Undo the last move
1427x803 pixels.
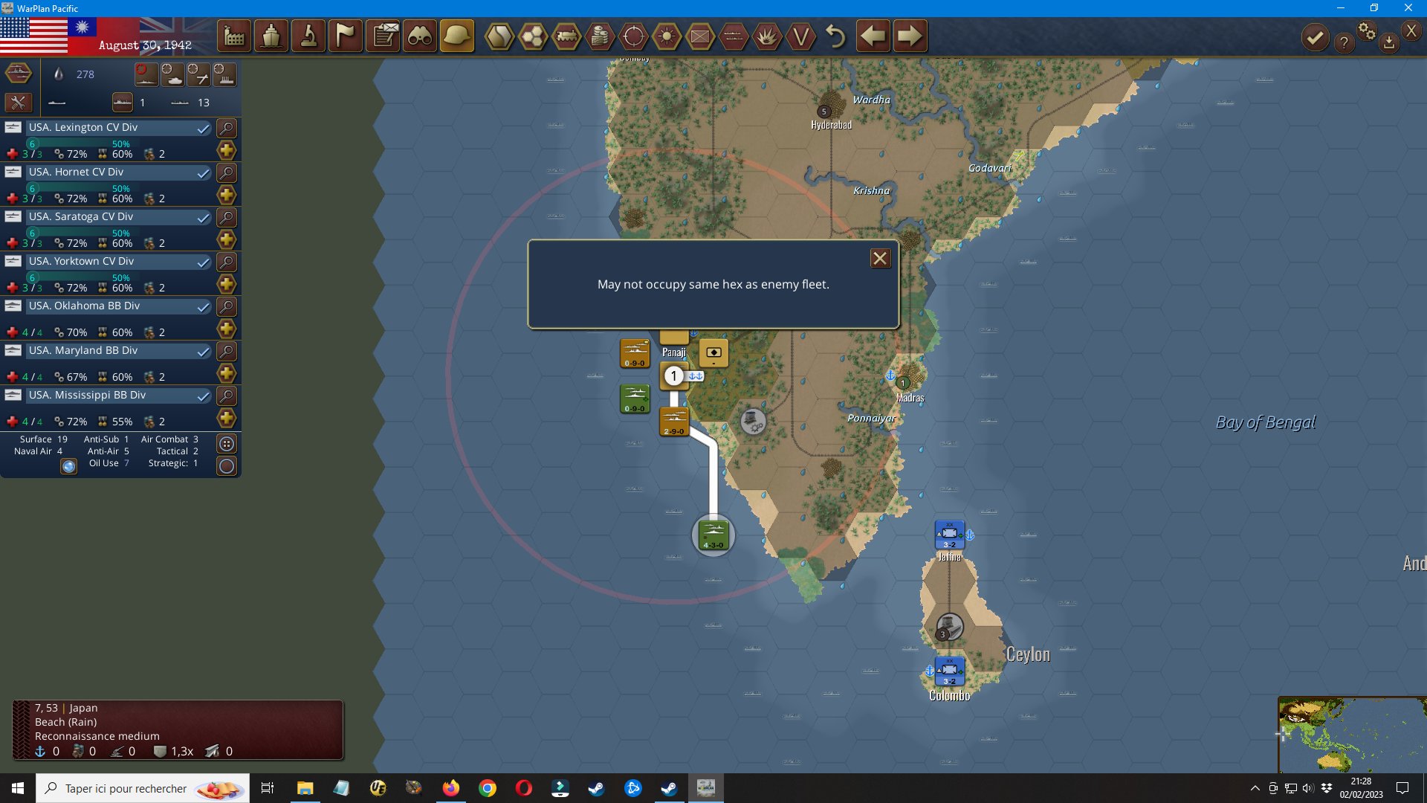pos(835,36)
